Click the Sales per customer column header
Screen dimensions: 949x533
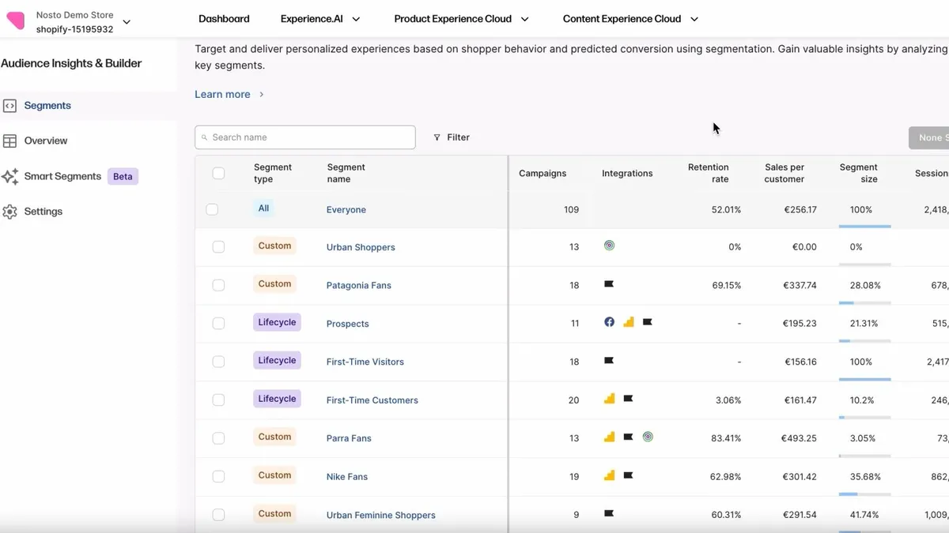[785, 173]
